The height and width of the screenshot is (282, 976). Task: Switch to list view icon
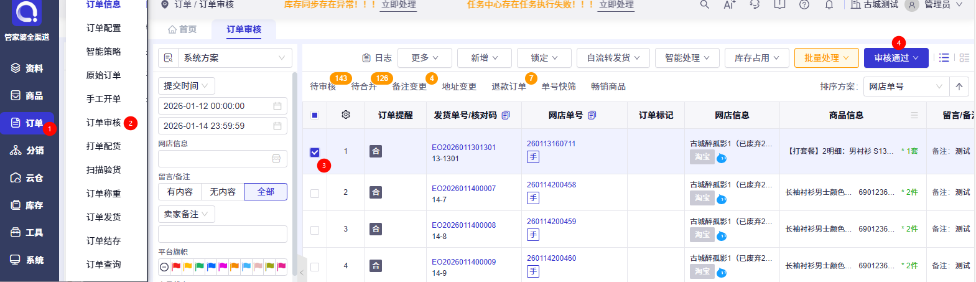click(x=944, y=57)
